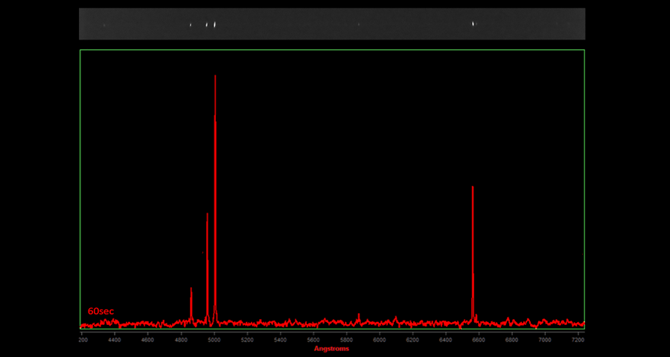Click the red "60sec" exposure label

[x=100, y=311]
